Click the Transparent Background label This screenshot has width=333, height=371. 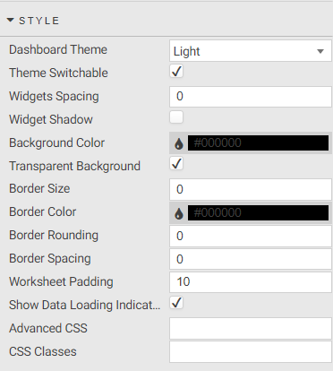[x=74, y=167]
